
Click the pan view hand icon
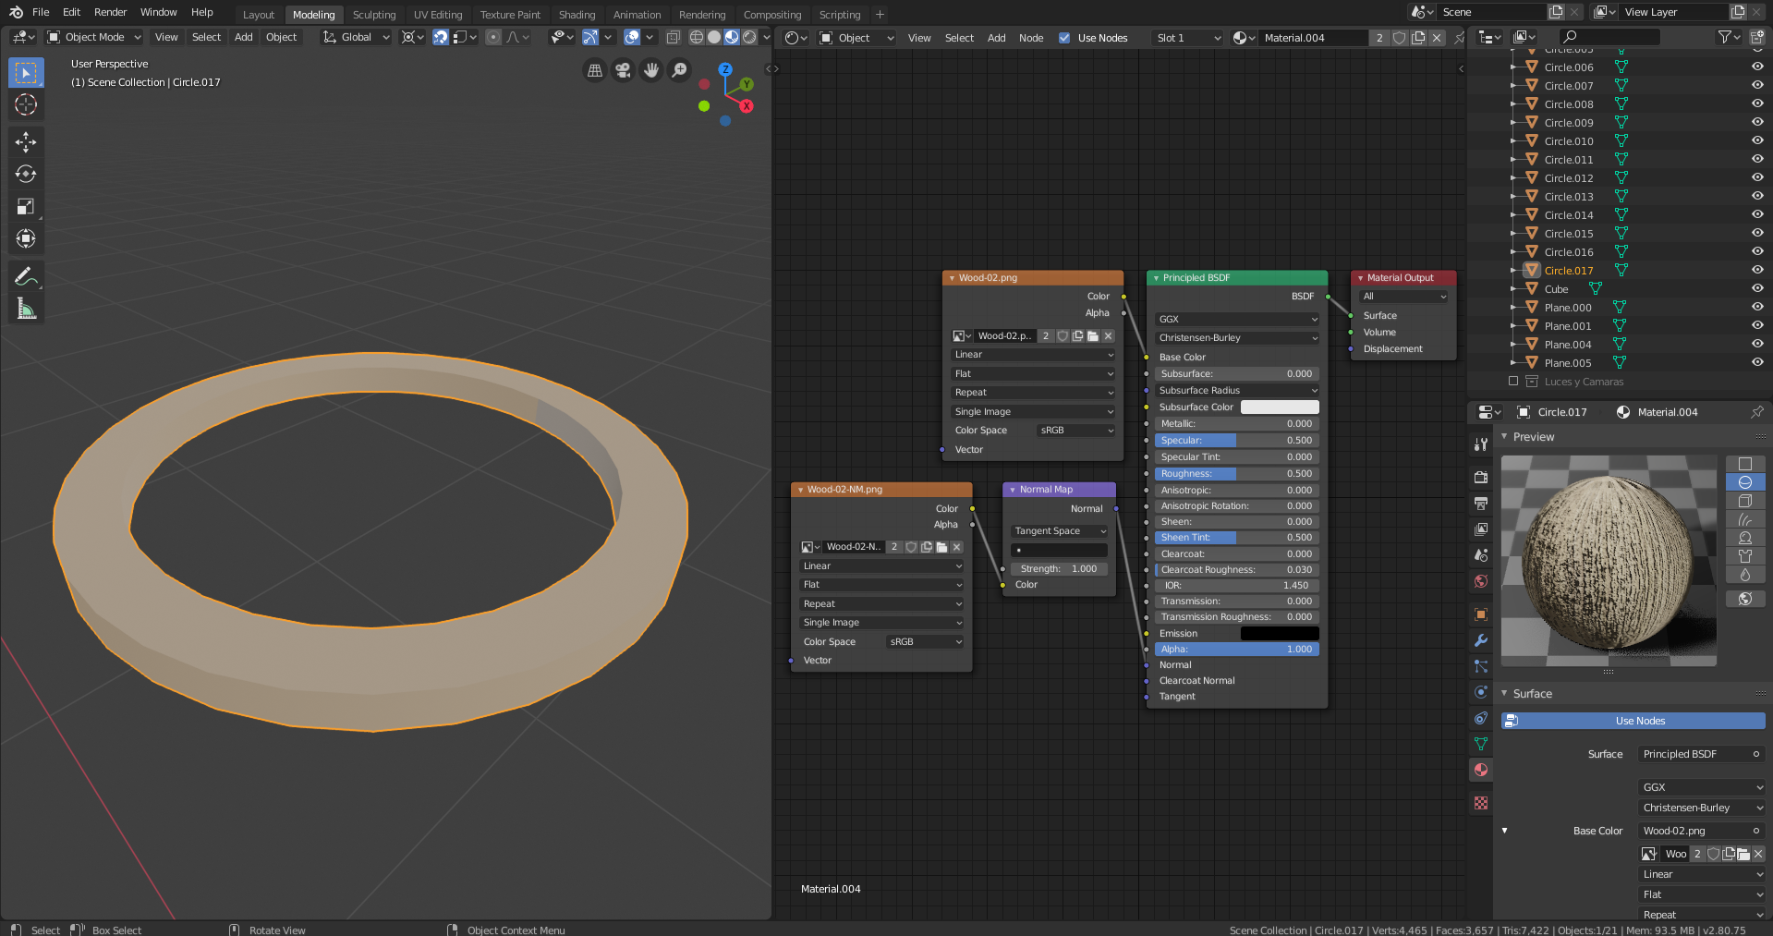pyautogui.click(x=651, y=70)
